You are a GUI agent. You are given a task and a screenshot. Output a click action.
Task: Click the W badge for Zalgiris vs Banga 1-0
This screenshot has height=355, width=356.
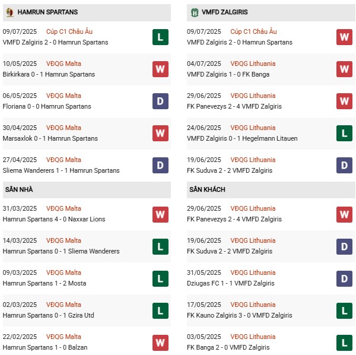coord(345,69)
